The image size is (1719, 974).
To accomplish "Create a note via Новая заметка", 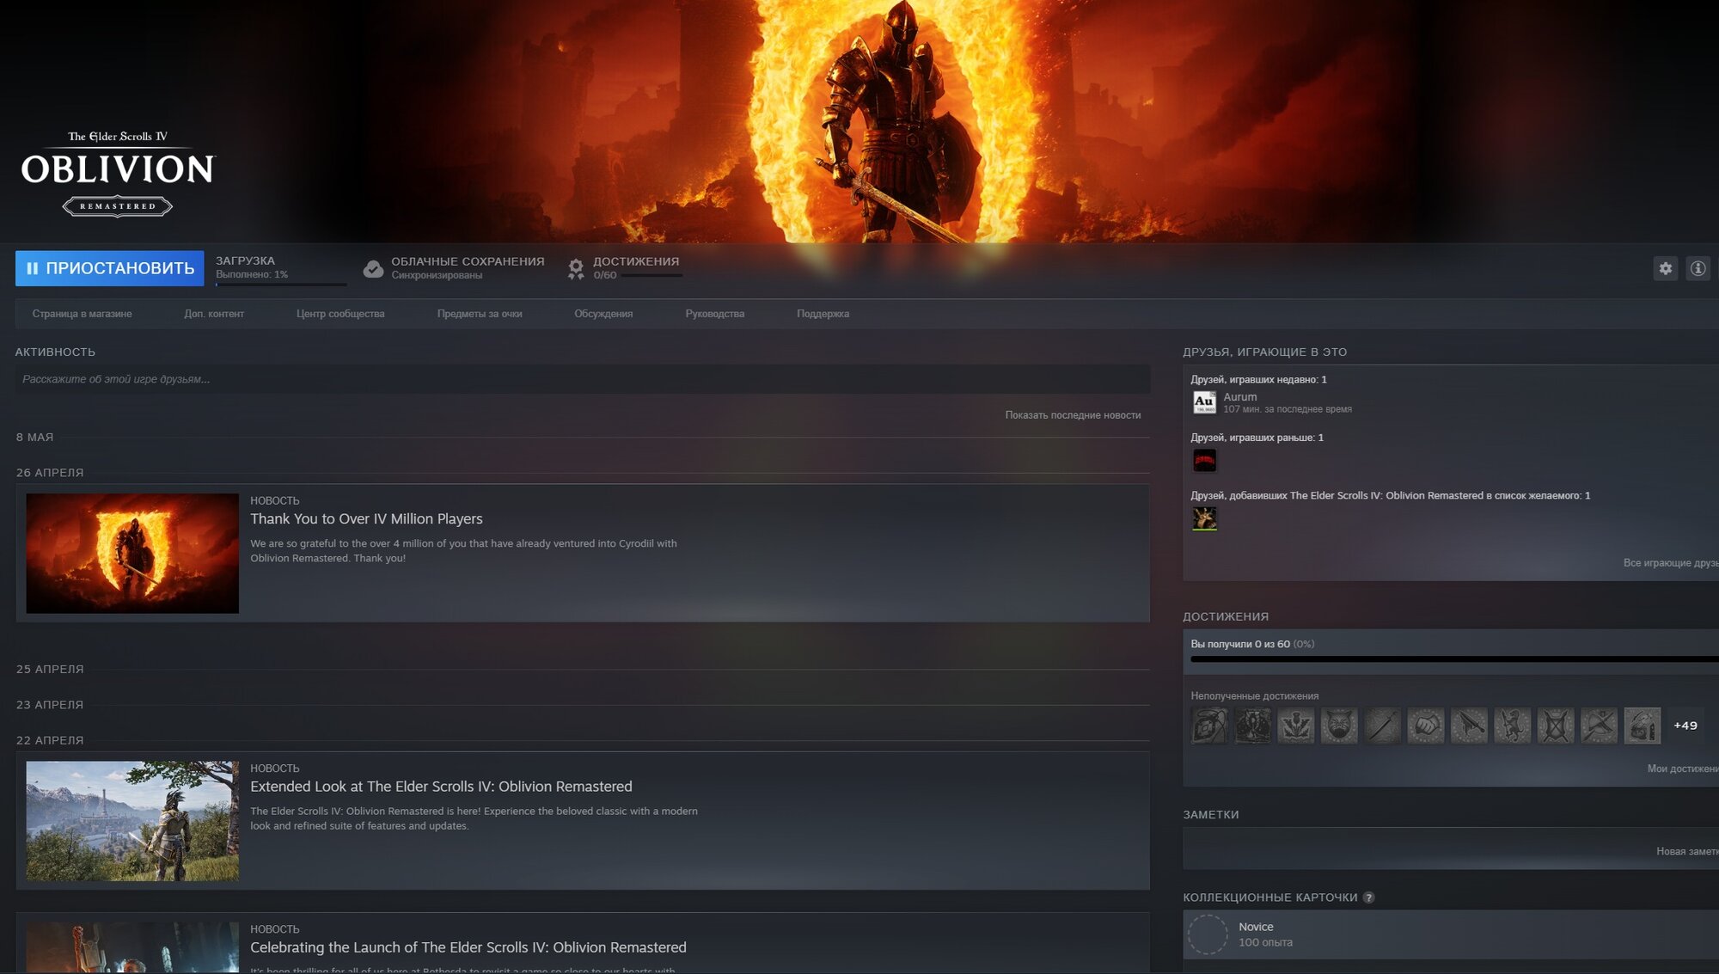I will 1686,851.
